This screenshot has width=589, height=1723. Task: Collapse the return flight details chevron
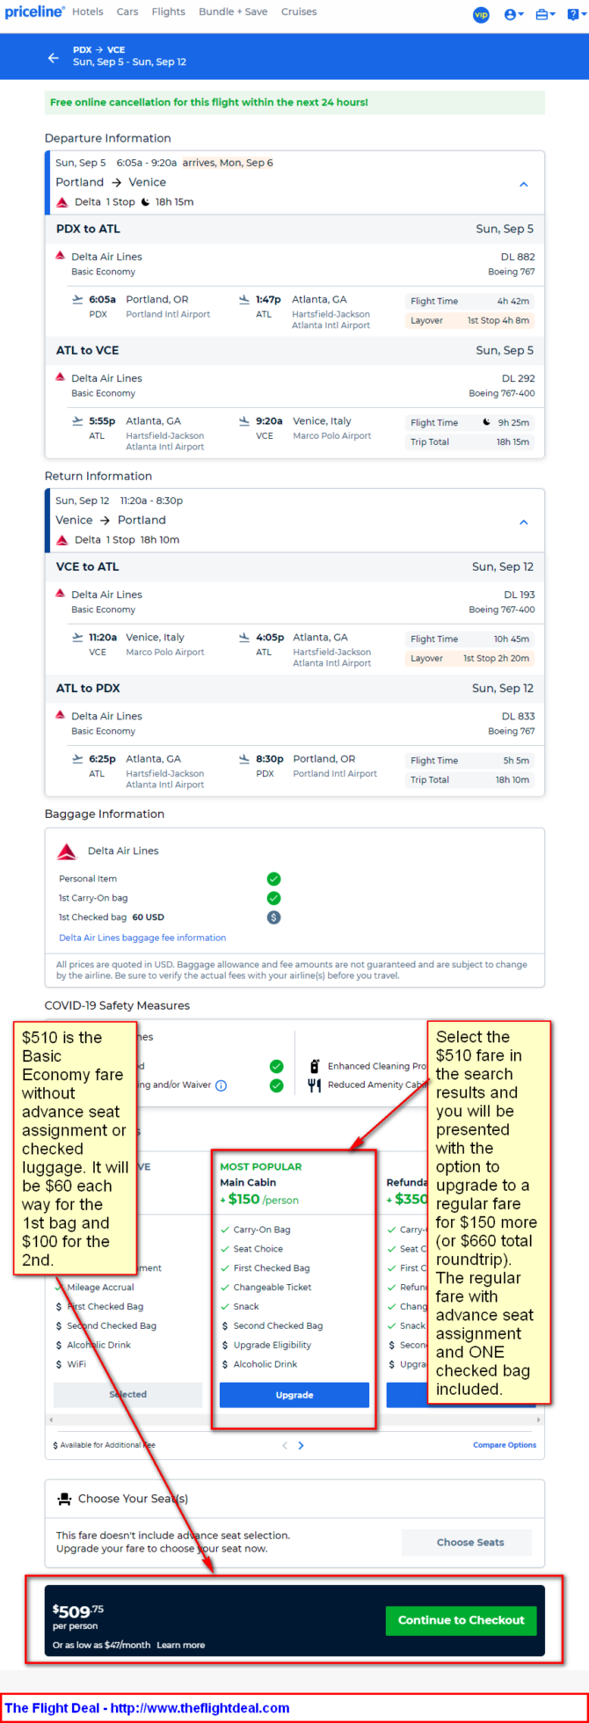tap(524, 522)
